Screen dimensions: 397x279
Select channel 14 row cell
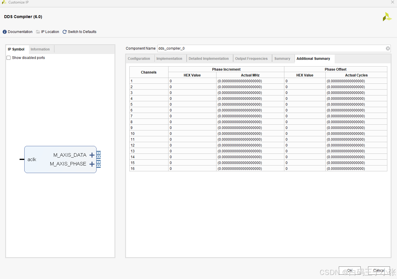coord(149,157)
